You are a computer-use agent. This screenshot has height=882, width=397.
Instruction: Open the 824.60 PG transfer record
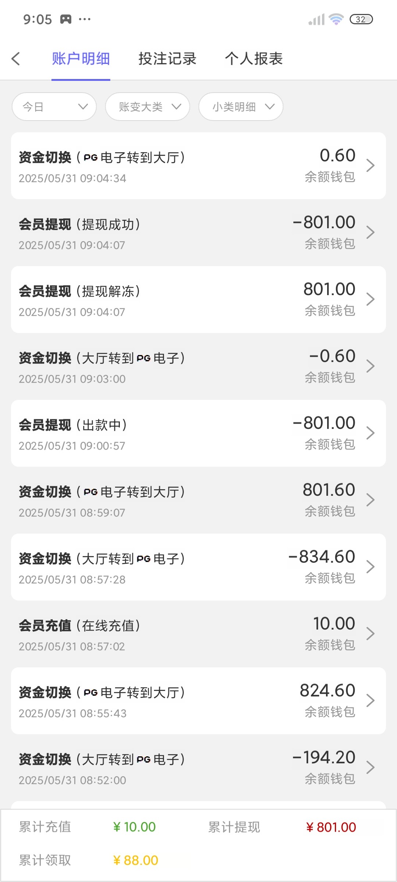(198, 701)
